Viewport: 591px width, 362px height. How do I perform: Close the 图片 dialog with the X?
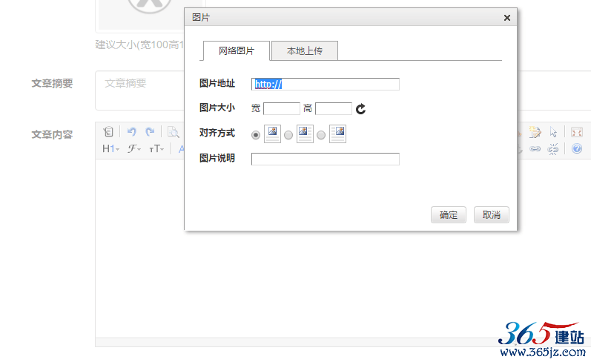(x=507, y=18)
